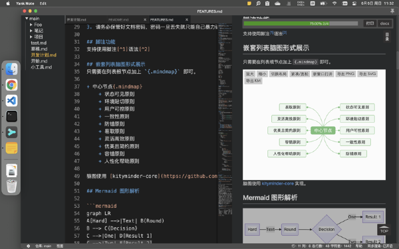Open the Edit menu

(43, 3)
